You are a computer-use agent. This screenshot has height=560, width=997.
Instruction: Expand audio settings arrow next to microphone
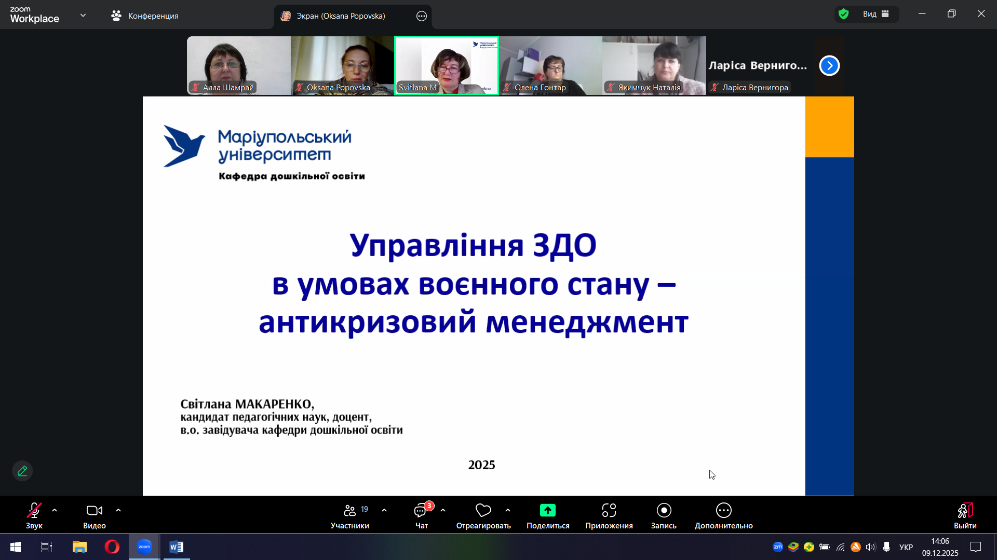tap(55, 511)
